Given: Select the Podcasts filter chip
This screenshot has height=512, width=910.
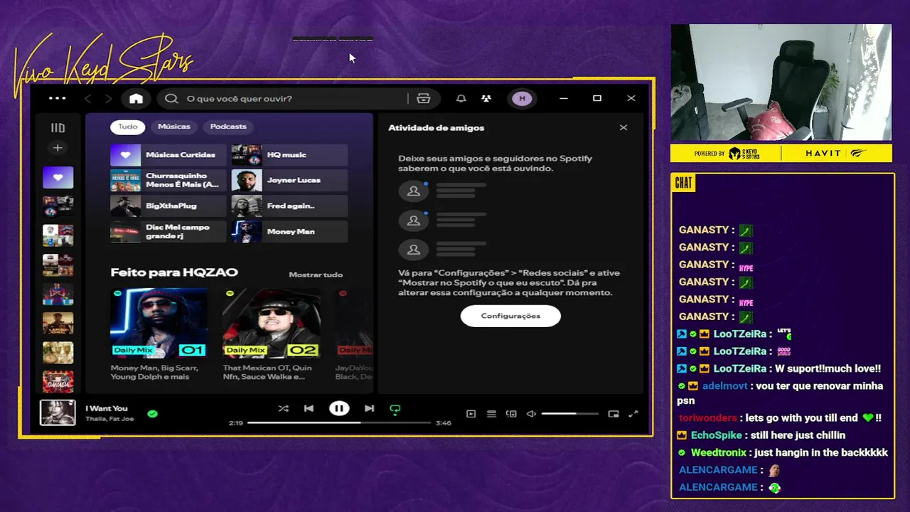Looking at the screenshot, I should [x=228, y=127].
